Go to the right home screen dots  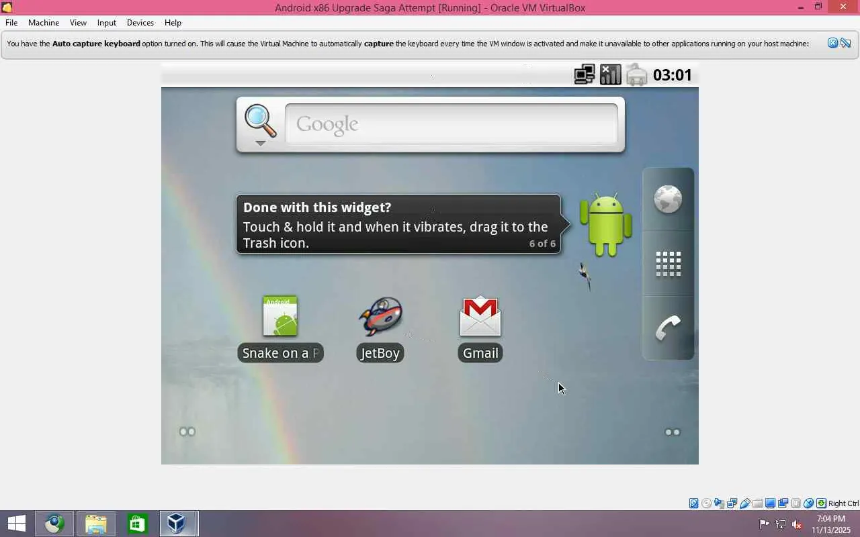[673, 432]
